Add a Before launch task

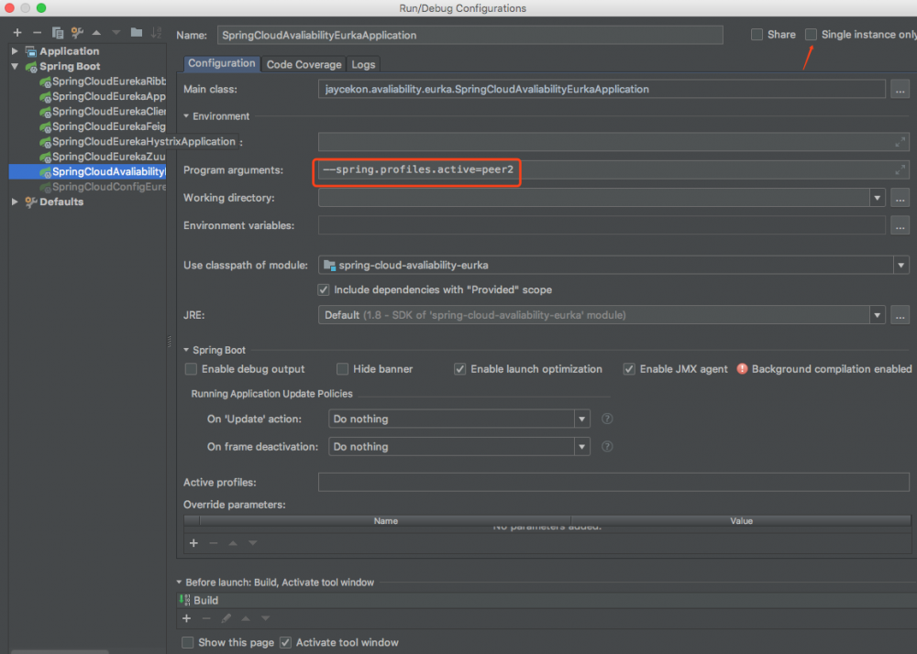pos(186,618)
